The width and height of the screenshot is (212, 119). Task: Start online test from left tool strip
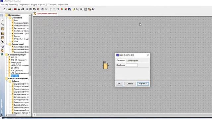tap(2, 54)
